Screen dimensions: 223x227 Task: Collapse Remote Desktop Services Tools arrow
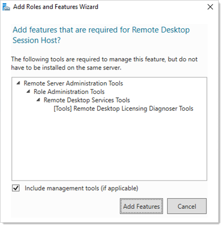pyautogui.click(x=38, y=100)
